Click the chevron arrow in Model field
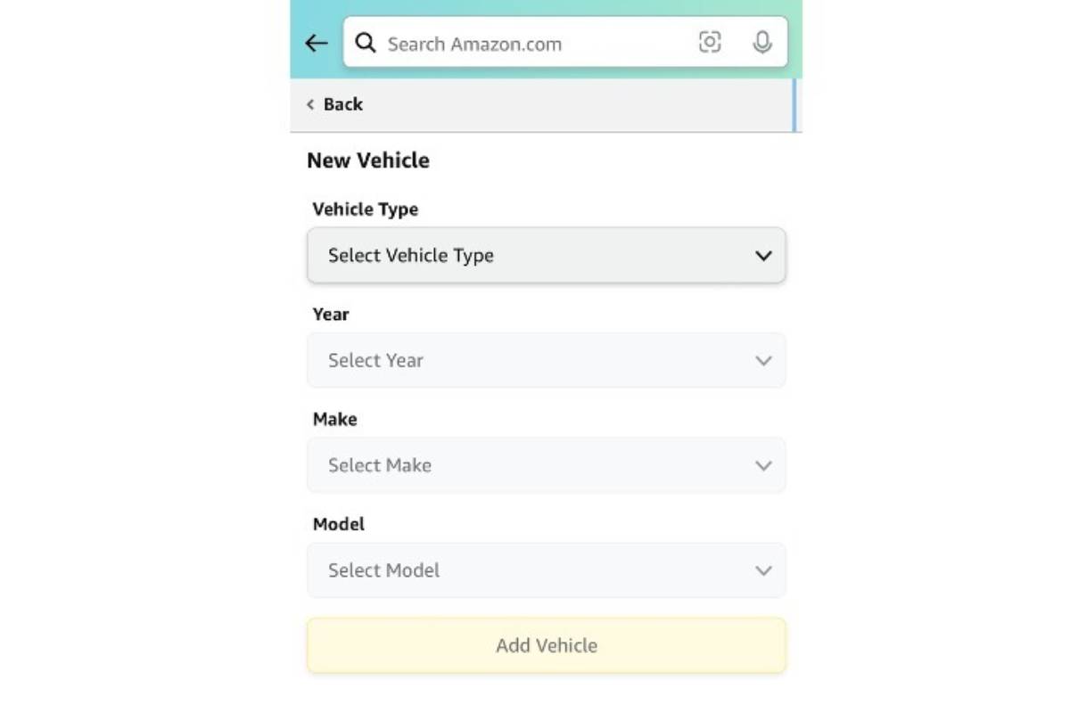 click(763, 570)
